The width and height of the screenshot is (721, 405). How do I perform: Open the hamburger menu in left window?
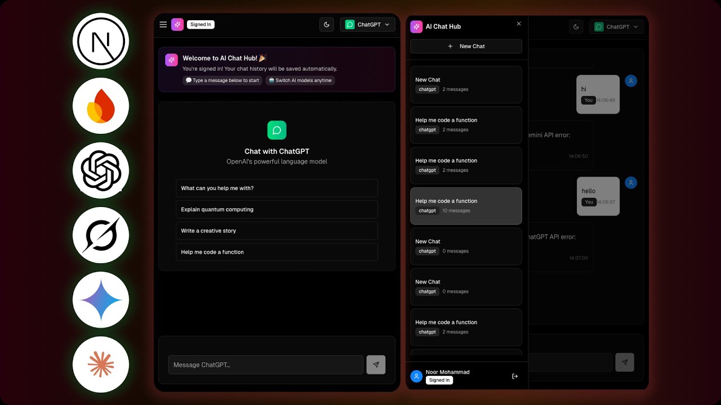click(x=163, y=24)
